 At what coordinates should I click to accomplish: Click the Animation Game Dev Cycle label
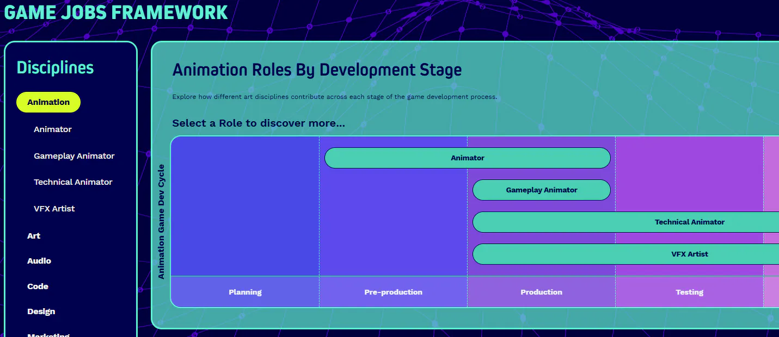click(161, 221)
